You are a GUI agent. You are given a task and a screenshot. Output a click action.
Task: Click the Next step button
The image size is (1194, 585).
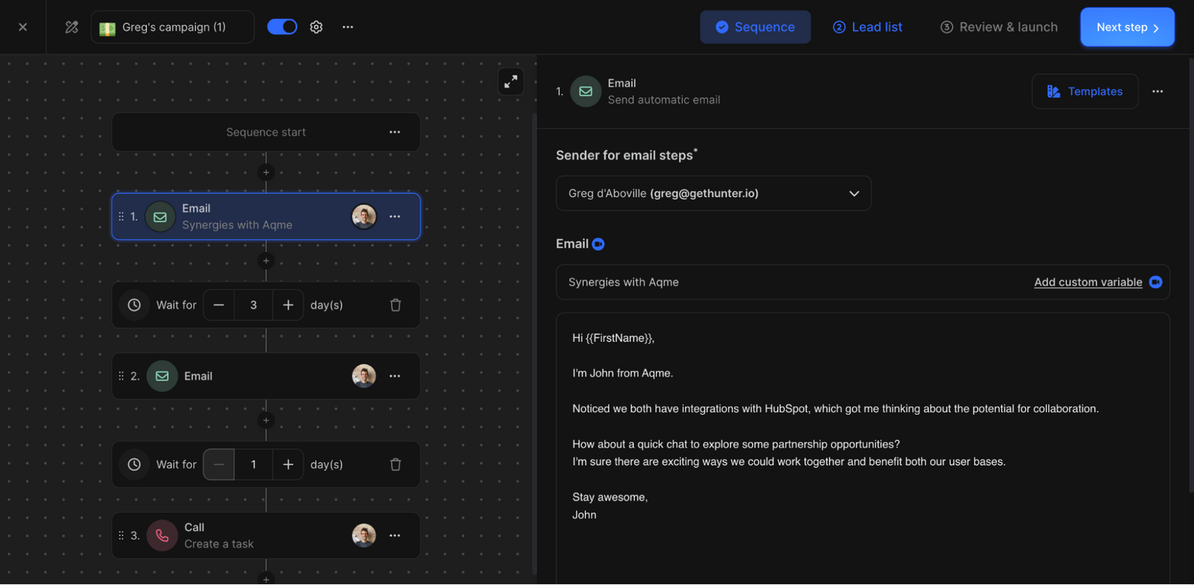point(1127,27)
